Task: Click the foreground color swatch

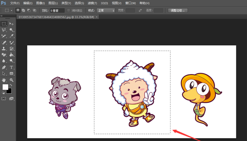Action: point(5,87)
